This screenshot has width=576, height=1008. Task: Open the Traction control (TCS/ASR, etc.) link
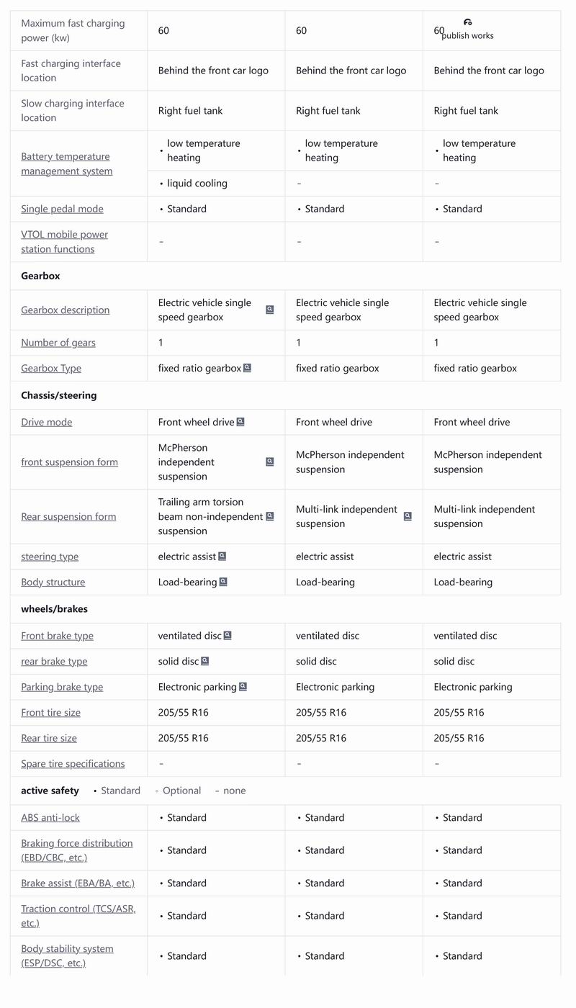click(x=78, y=916)
